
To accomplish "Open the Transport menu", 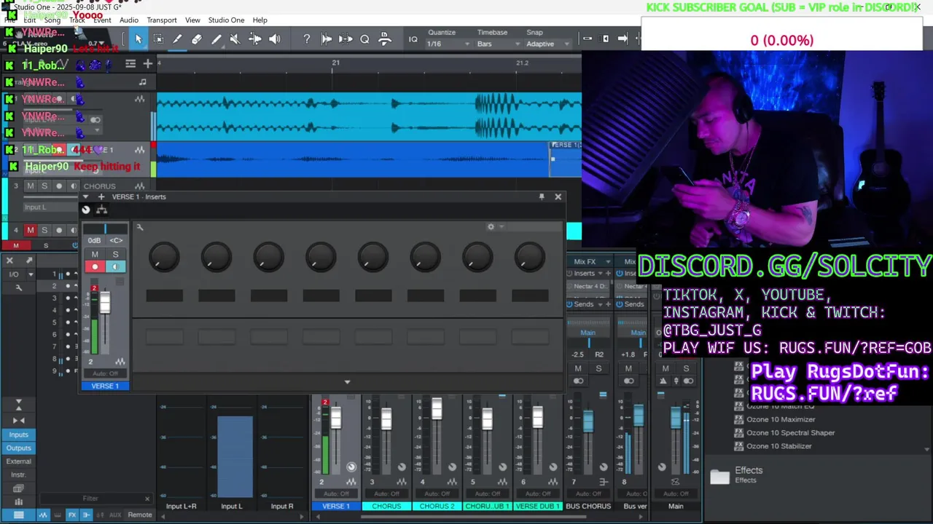I will point(162,20).
